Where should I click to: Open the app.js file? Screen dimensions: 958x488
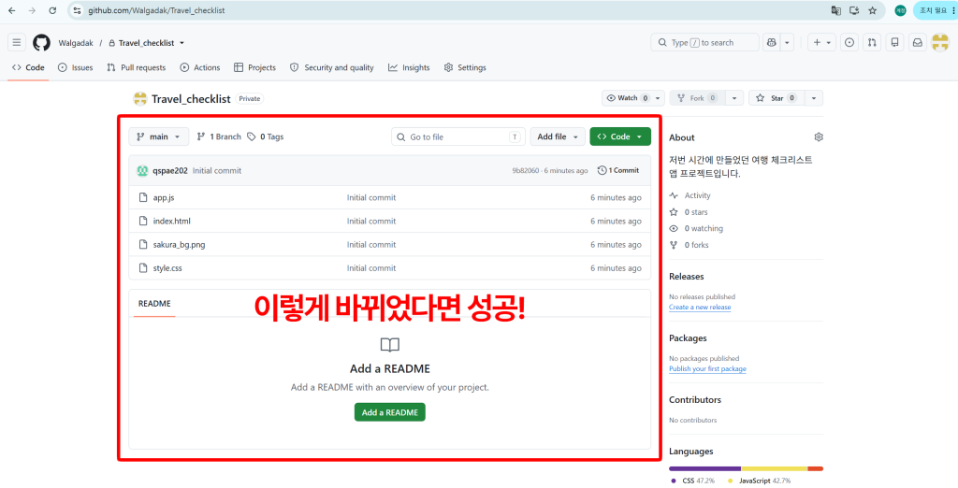[x=164, y=198]
